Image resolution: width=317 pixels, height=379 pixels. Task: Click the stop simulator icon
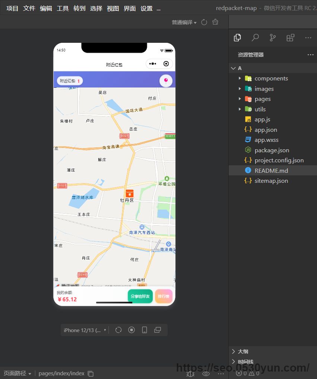pos(131,330)
